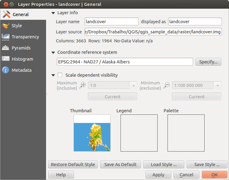Click the General wrench icon in sidebar
The width and height of the screenshot is (229, 180).
(6, 14)
